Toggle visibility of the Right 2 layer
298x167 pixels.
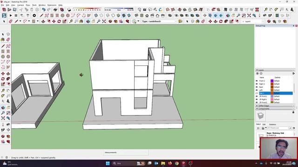(257, 84)
